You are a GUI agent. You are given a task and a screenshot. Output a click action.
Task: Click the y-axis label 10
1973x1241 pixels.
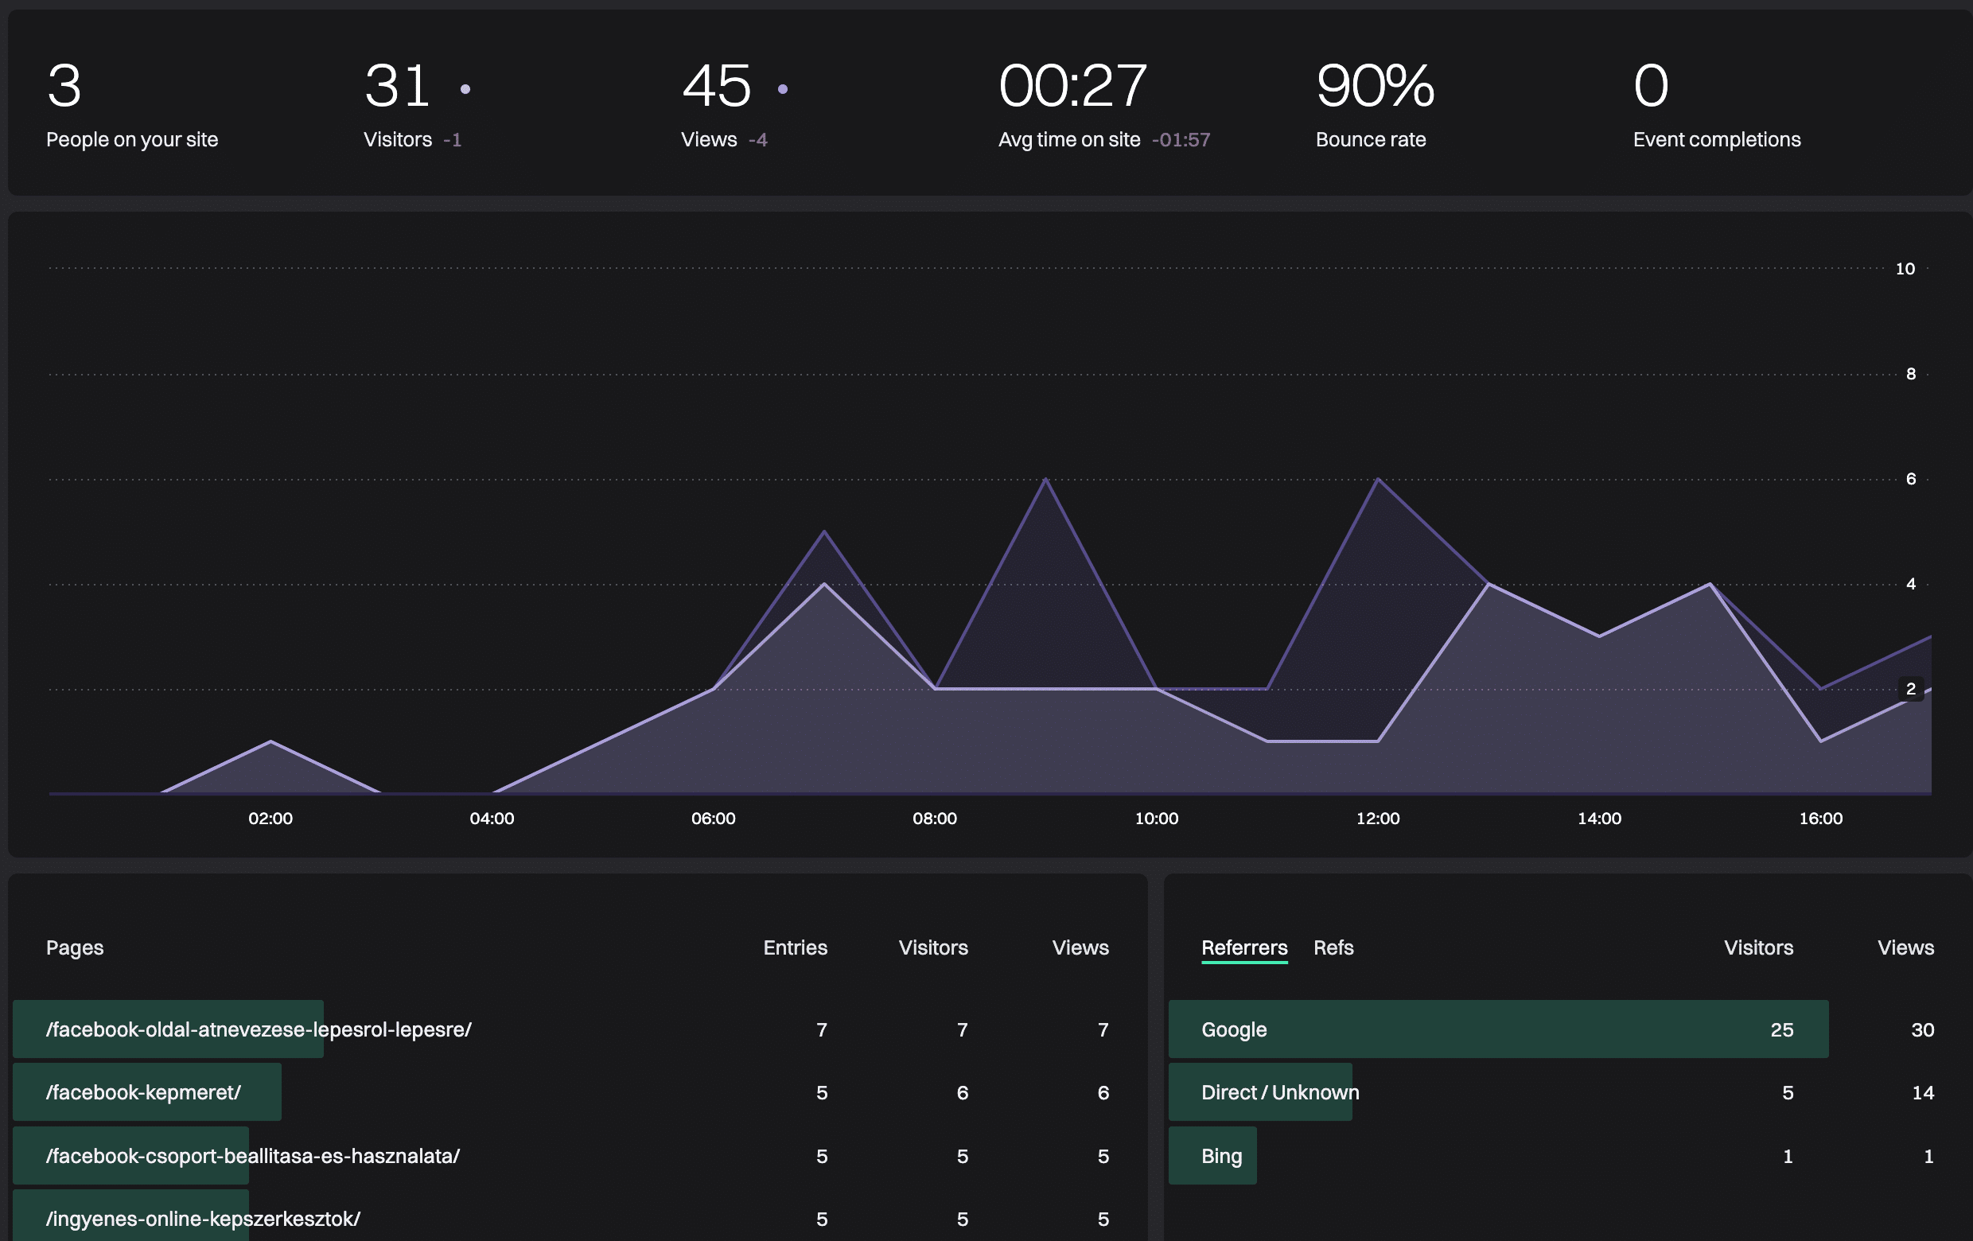coord(1905,269)
